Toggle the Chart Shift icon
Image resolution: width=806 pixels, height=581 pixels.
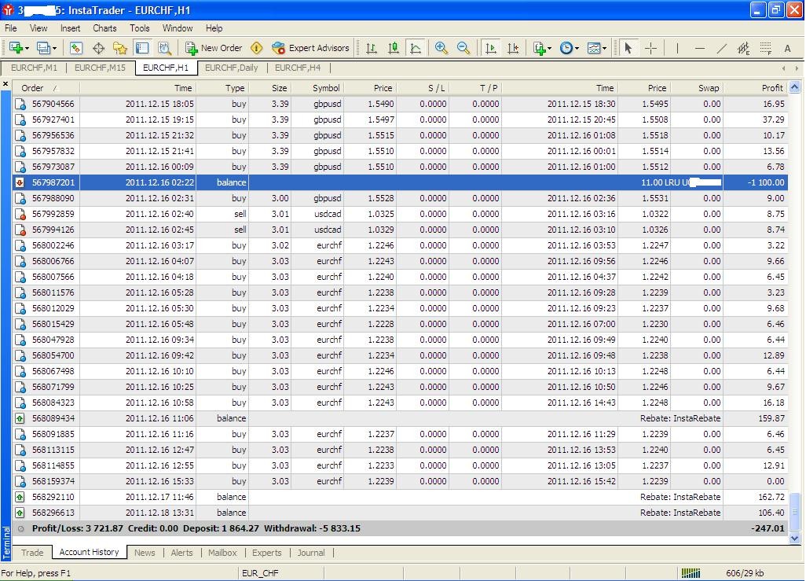point(513,48)
